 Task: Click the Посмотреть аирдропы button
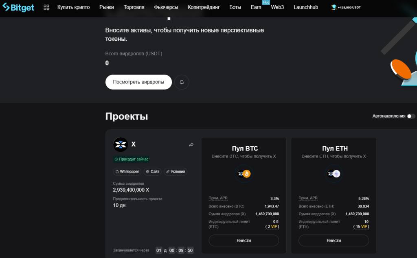(138, 82)
